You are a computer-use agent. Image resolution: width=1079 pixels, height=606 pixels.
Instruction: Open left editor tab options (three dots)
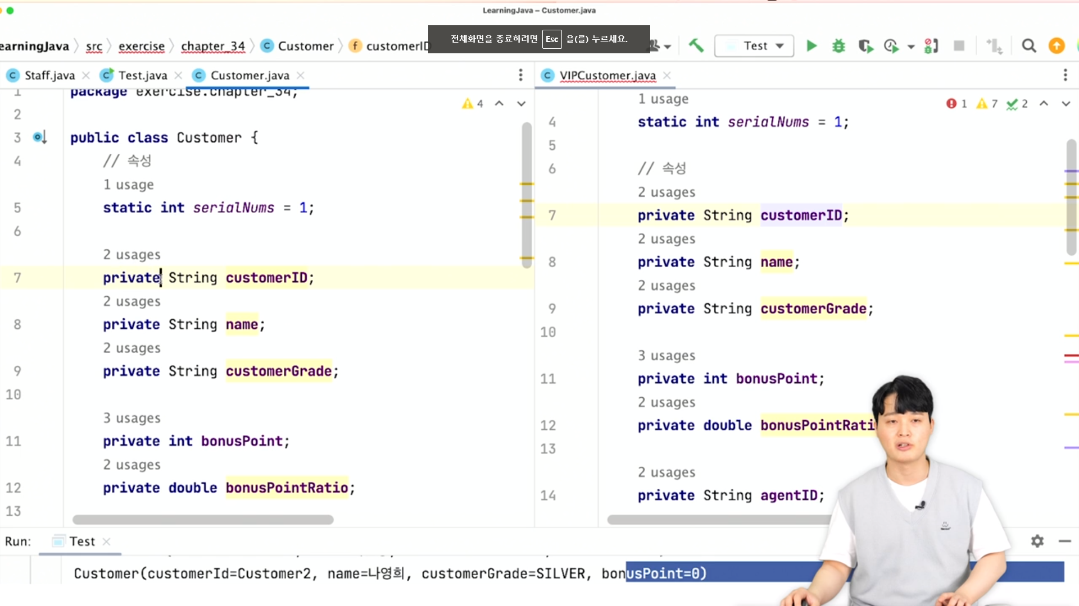pos(520,75)
